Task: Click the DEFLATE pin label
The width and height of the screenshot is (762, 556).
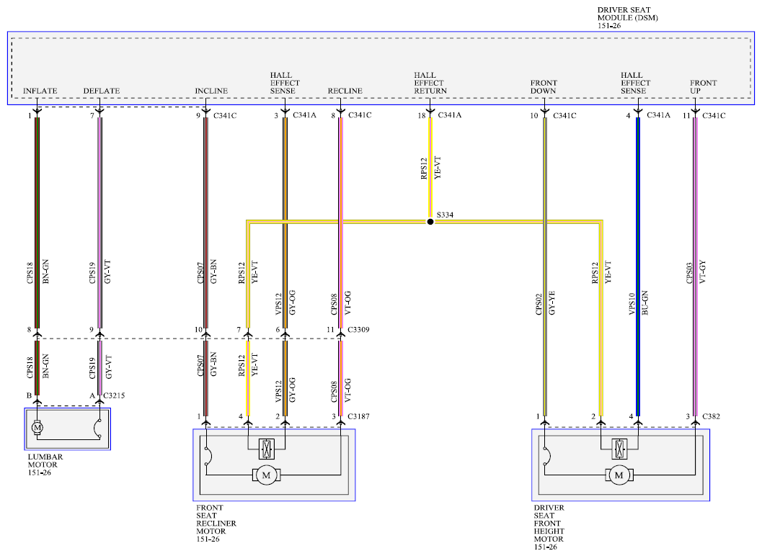Action: [101, 91]
